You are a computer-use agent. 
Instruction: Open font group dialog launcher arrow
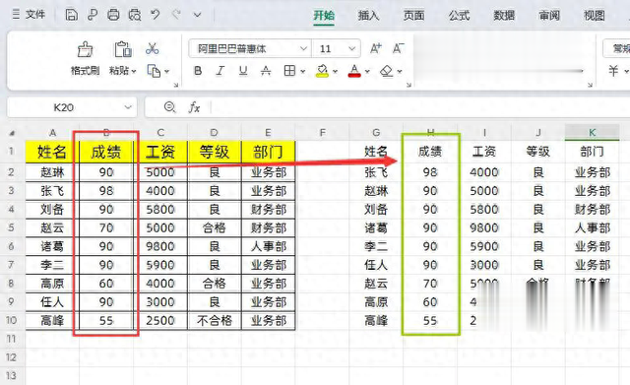[x=409, y=85]
